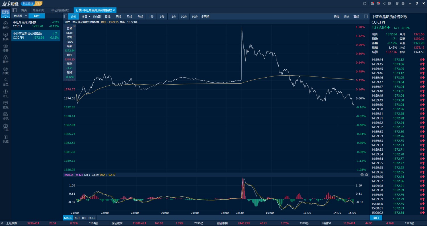Click the 日线 daily chart button
This screenshot has height=226, width=427.
point(108,16)
